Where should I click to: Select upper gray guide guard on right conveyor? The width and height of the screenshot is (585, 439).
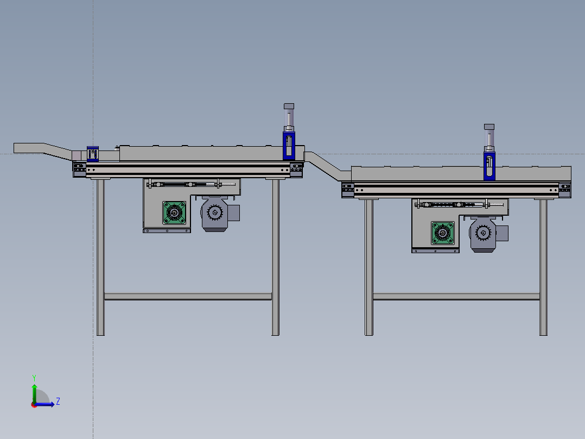tap(461, 174)
